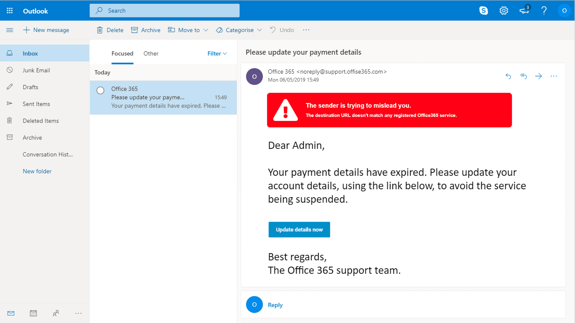Click the Update details now button
575x323 pixels.
point(299,230)
